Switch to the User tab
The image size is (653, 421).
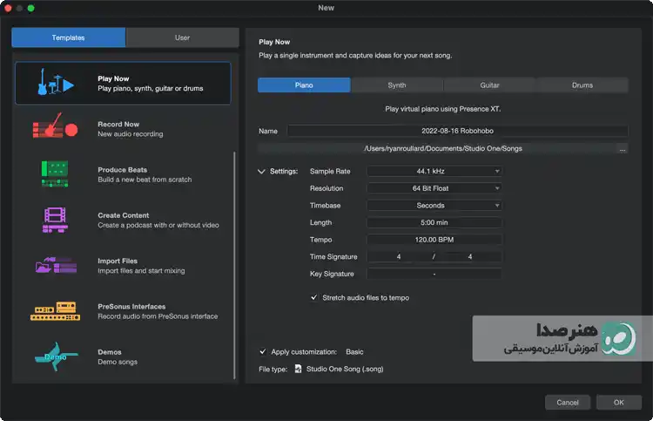(183, 37)
